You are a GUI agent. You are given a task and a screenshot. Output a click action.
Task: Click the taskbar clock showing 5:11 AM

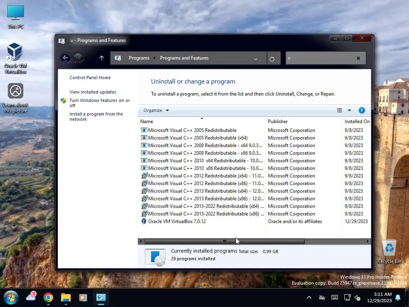(379, 297)
